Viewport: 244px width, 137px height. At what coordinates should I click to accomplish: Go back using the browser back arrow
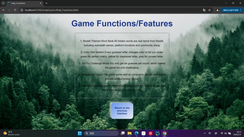coord(3,10)
